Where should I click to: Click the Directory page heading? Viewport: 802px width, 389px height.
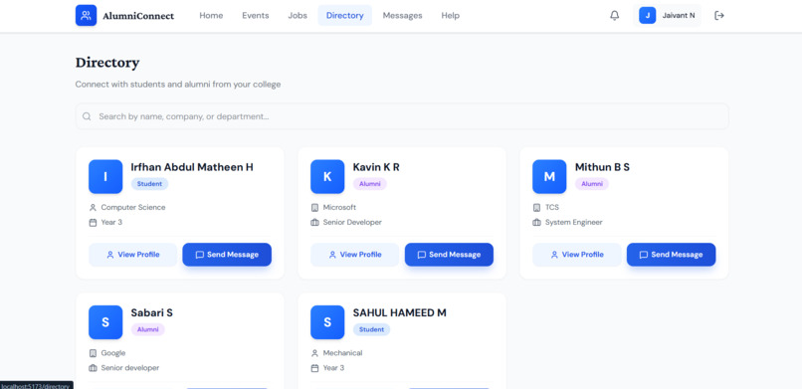[x=107, y=63]
